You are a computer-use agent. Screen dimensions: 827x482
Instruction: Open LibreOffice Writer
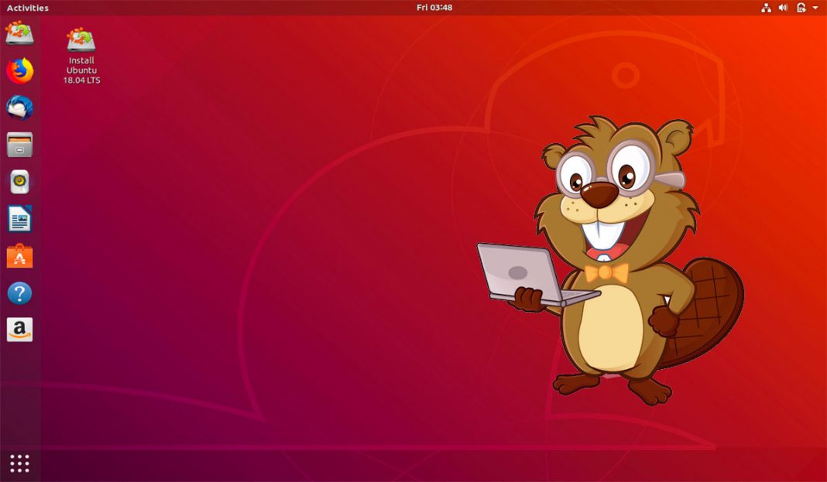[x=19, y=218]
